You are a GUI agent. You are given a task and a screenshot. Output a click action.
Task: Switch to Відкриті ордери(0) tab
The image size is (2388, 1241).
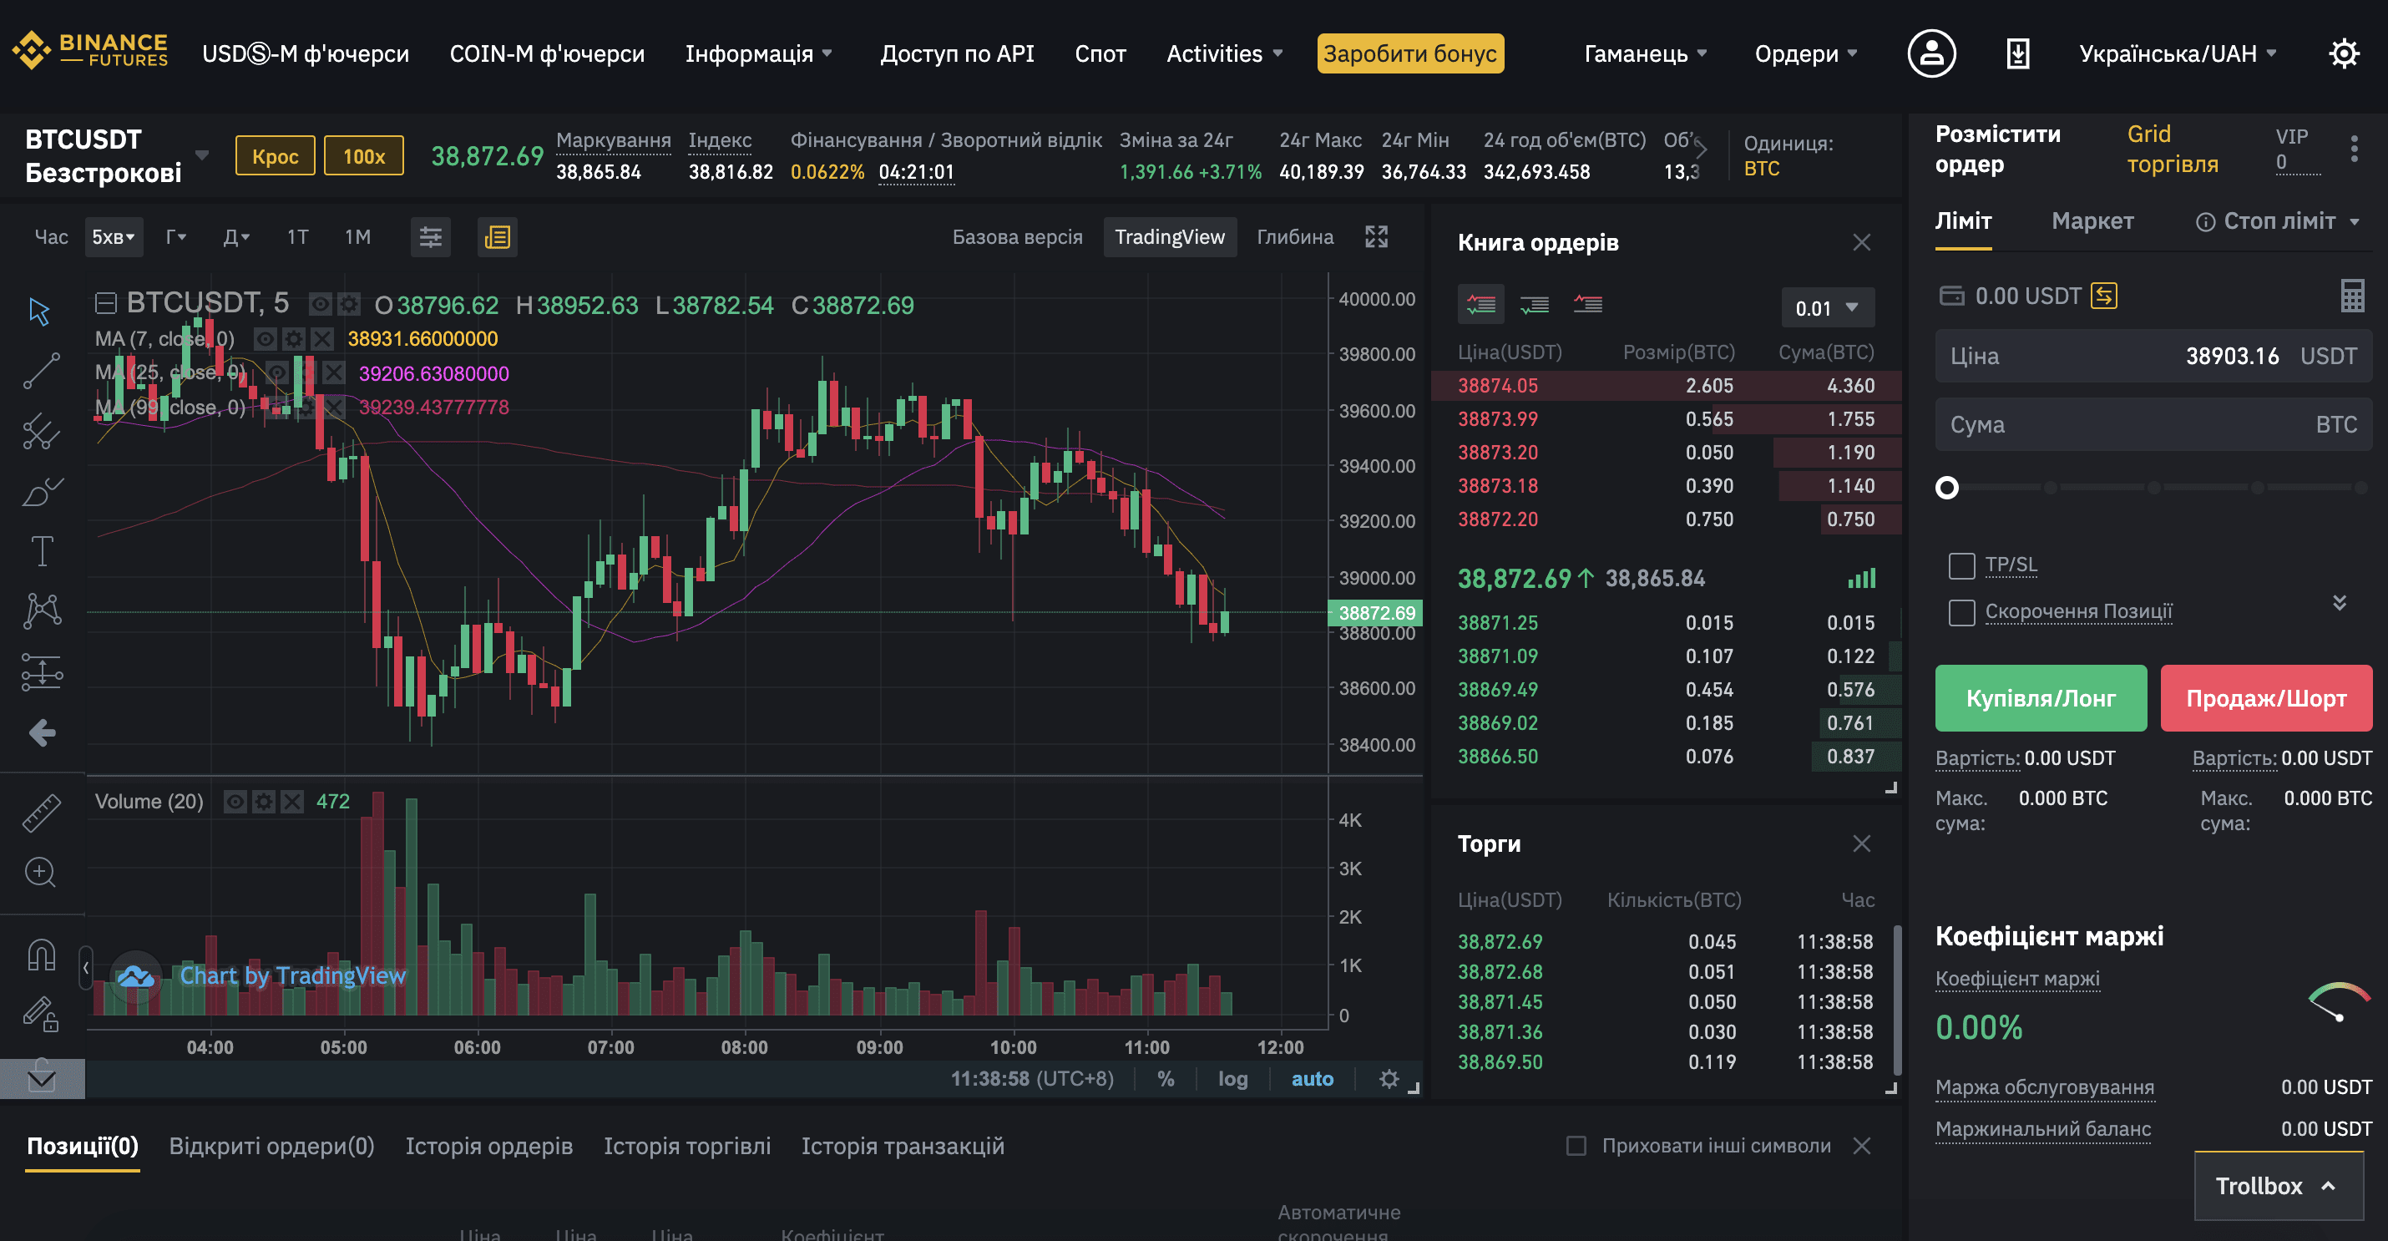click(x=271, y=1146)
